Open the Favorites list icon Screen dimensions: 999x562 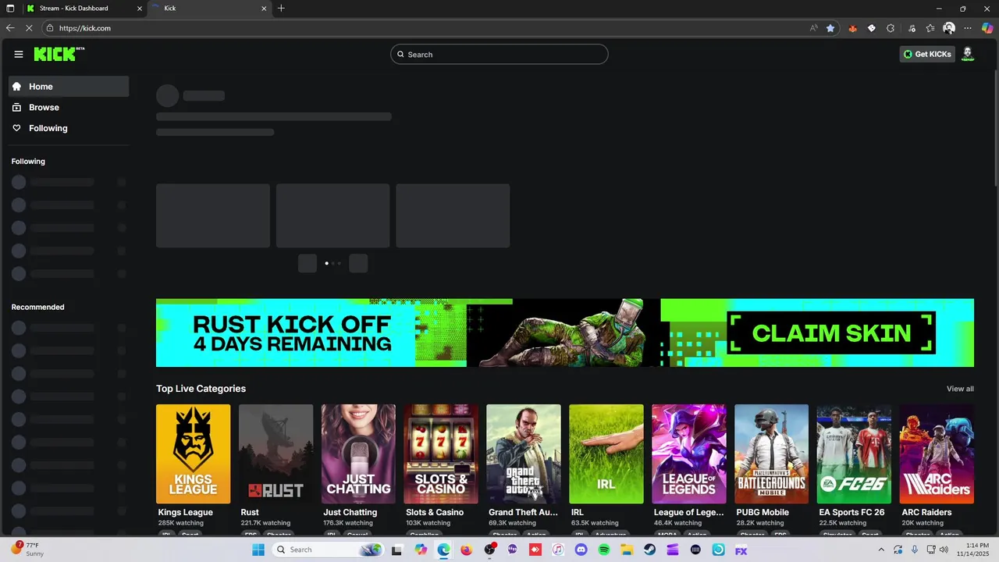[930, 28]
